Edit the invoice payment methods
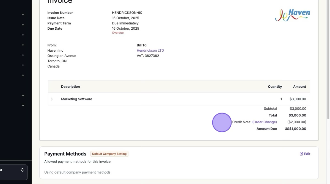The height and width of the screenshot is (184, 330). point(305,154)
